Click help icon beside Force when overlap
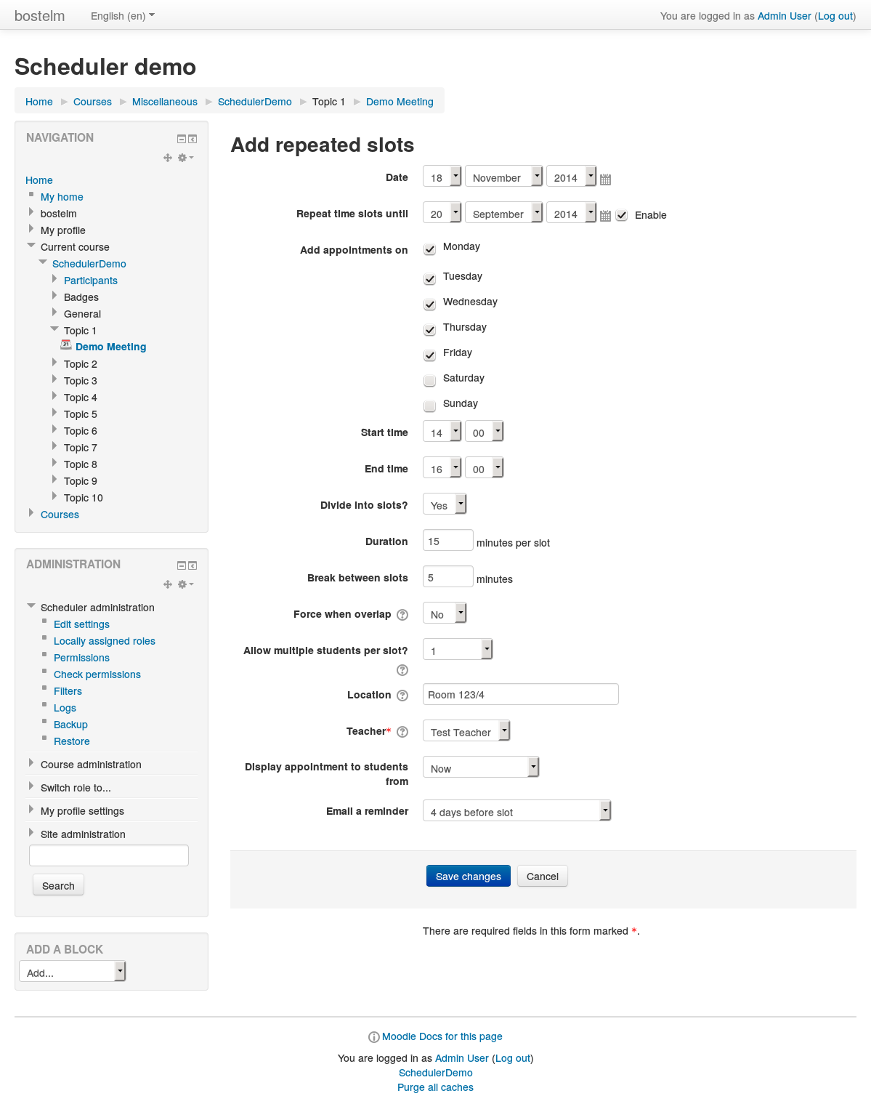871x1104 pixels. click(402, 615)
